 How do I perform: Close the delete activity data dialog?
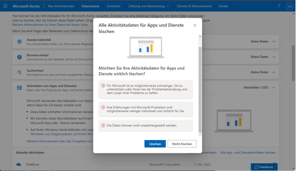coord(195,25)
